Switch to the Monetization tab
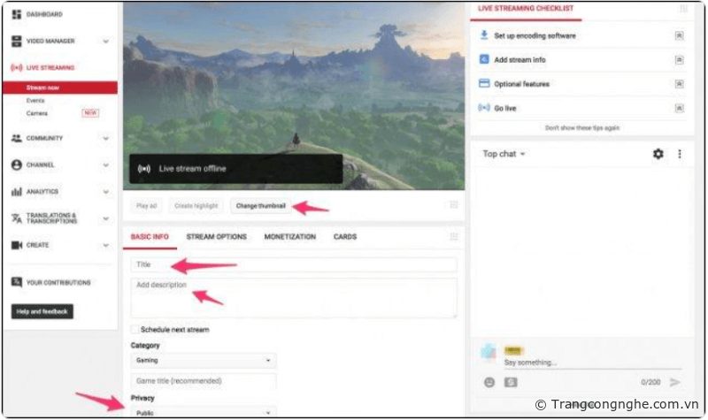 click(289, 237)
